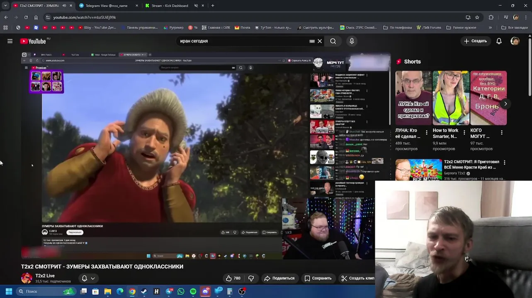The image size is (532, 298).
Task: Open the Все закладки folder
Action: click(x=515, y=28)
